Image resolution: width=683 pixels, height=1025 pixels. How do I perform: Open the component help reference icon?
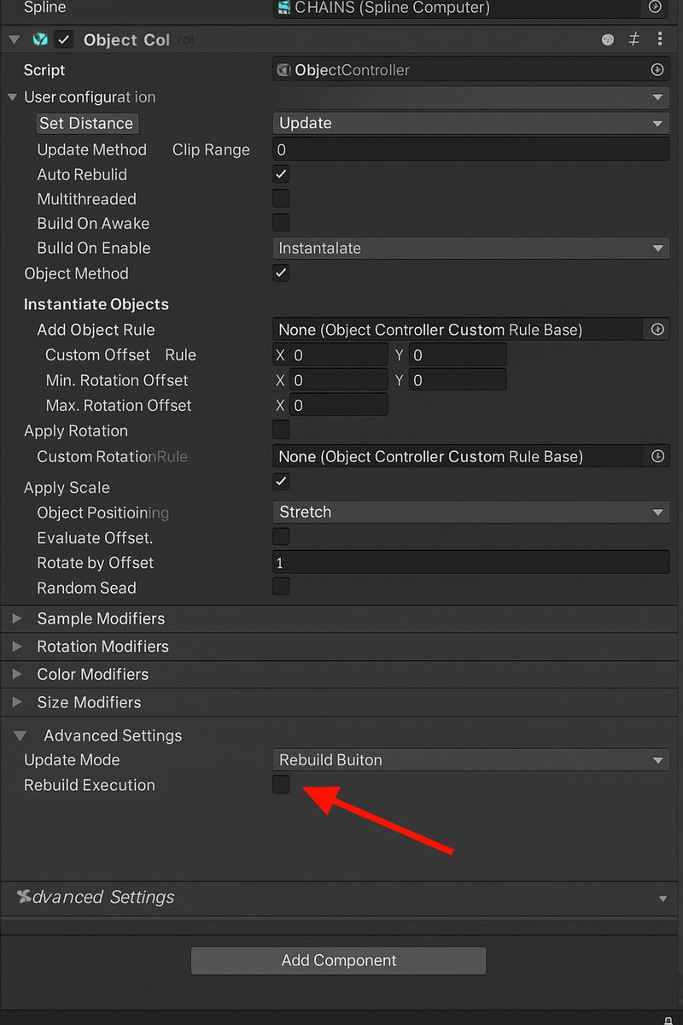608,39
